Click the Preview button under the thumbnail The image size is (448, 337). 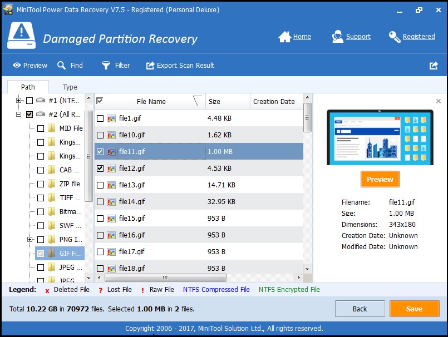pos(380,179)
